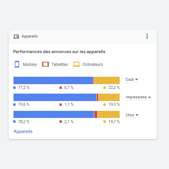Click the yellow computer segment of Coût bar

(107, 80)
